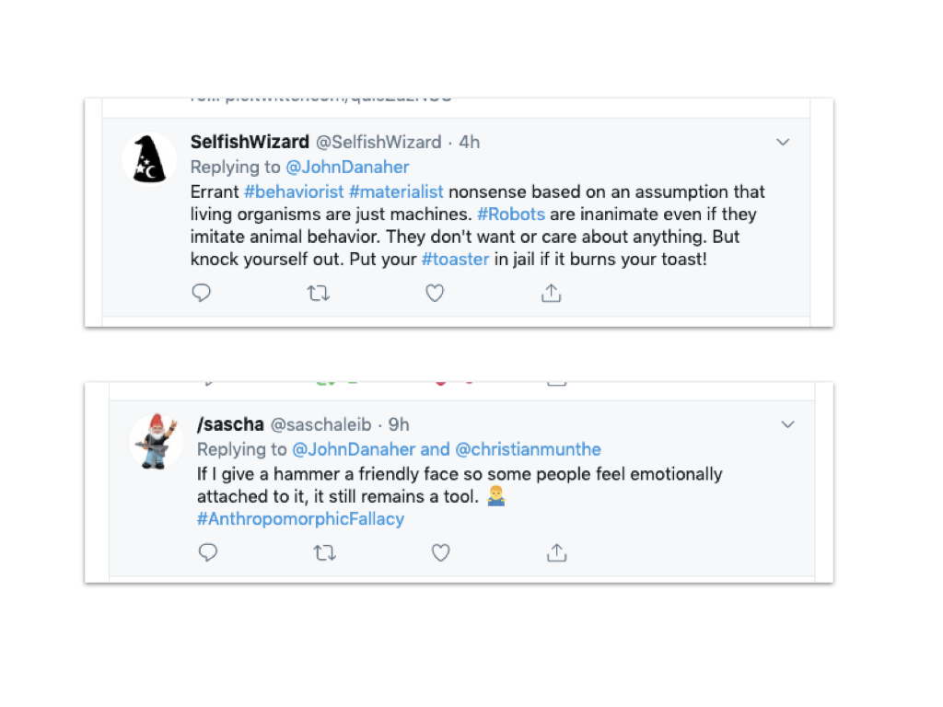The image size is (943, 707).
Task: Open the #AnthropomorphicFallacy hashtag
Action: (301, 519)
